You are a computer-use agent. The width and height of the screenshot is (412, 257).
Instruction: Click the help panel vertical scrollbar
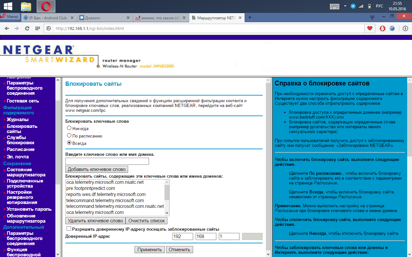(x=409, y=167)
